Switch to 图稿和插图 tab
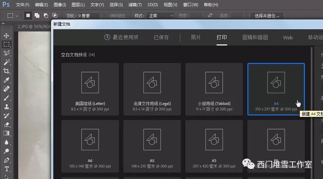This screenshot has width=323, height=179. coord(255,37)
